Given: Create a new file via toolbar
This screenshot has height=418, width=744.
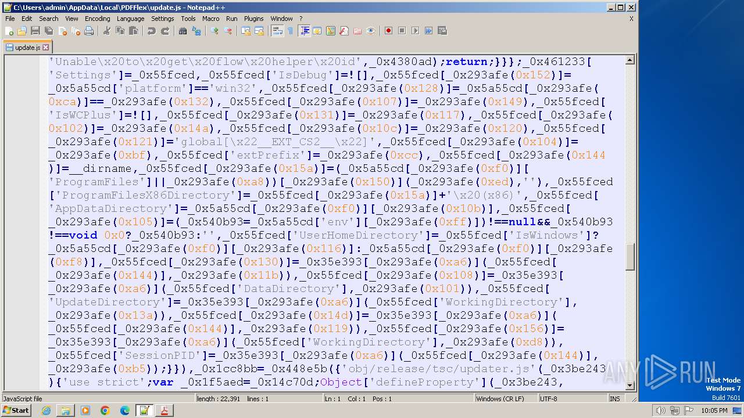Looking at the screenshot, I should [x=9, y=31].
